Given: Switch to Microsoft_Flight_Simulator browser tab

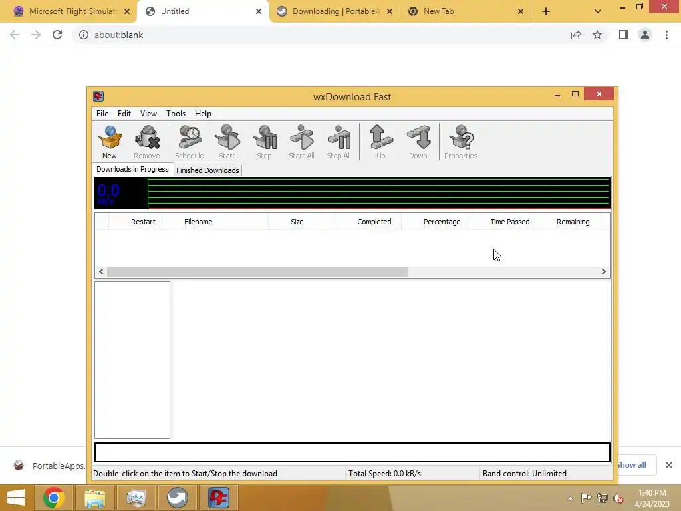Looking at the screenshot, I should coord(72,11).
